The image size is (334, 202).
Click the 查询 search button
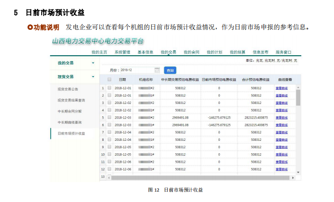point(170,70)
